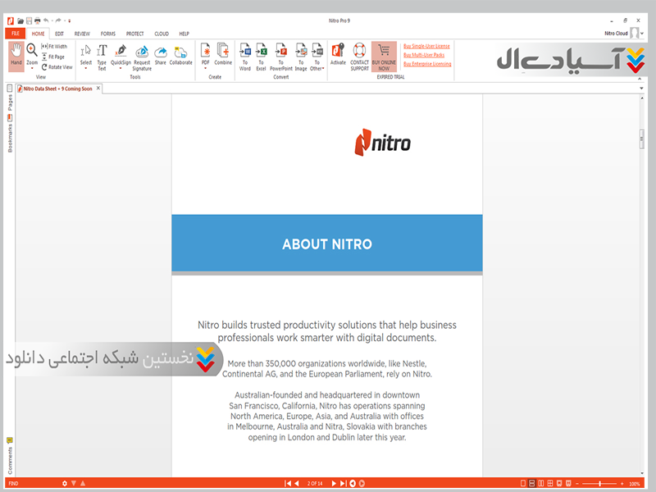
Task: Expand the Zoom dropdown
Action: [32, 68]
